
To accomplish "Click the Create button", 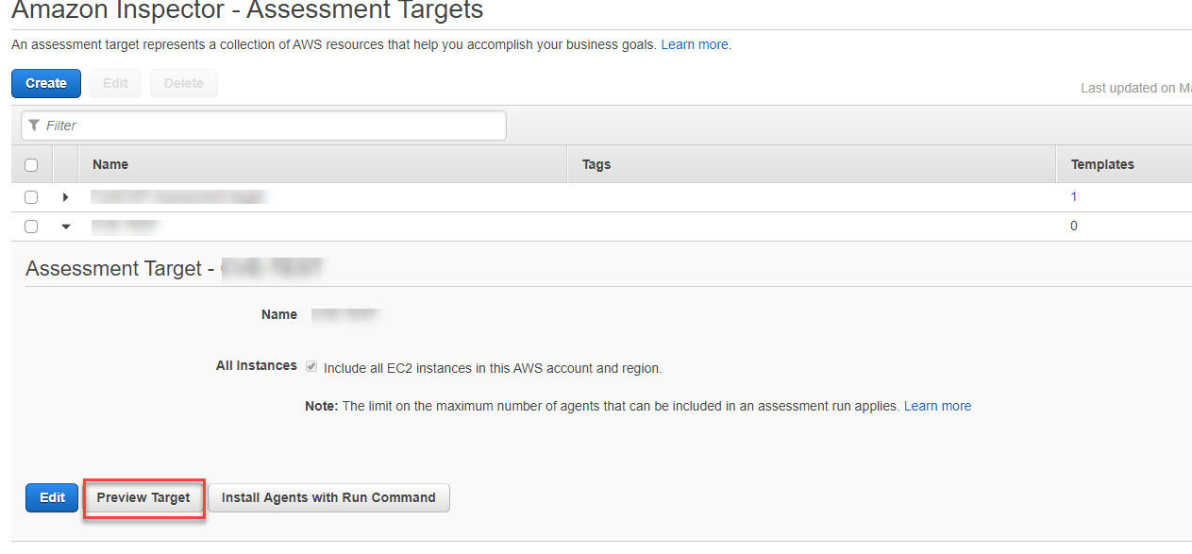I will pyautogui.click(x=45, y=83).
